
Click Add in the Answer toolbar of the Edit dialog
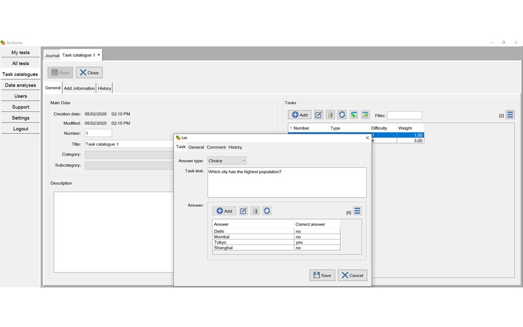click(x=224, y=211)
